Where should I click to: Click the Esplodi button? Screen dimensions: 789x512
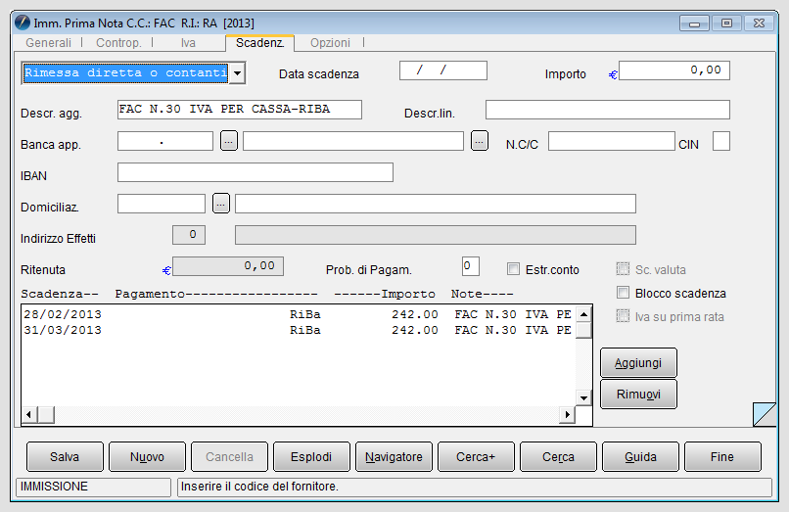(311, 456)
